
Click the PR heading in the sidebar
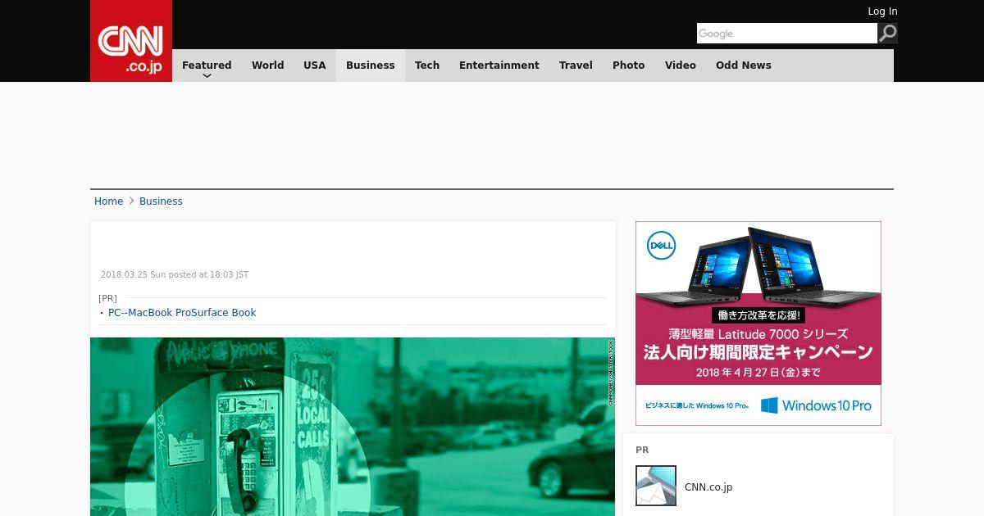[642, 450]
